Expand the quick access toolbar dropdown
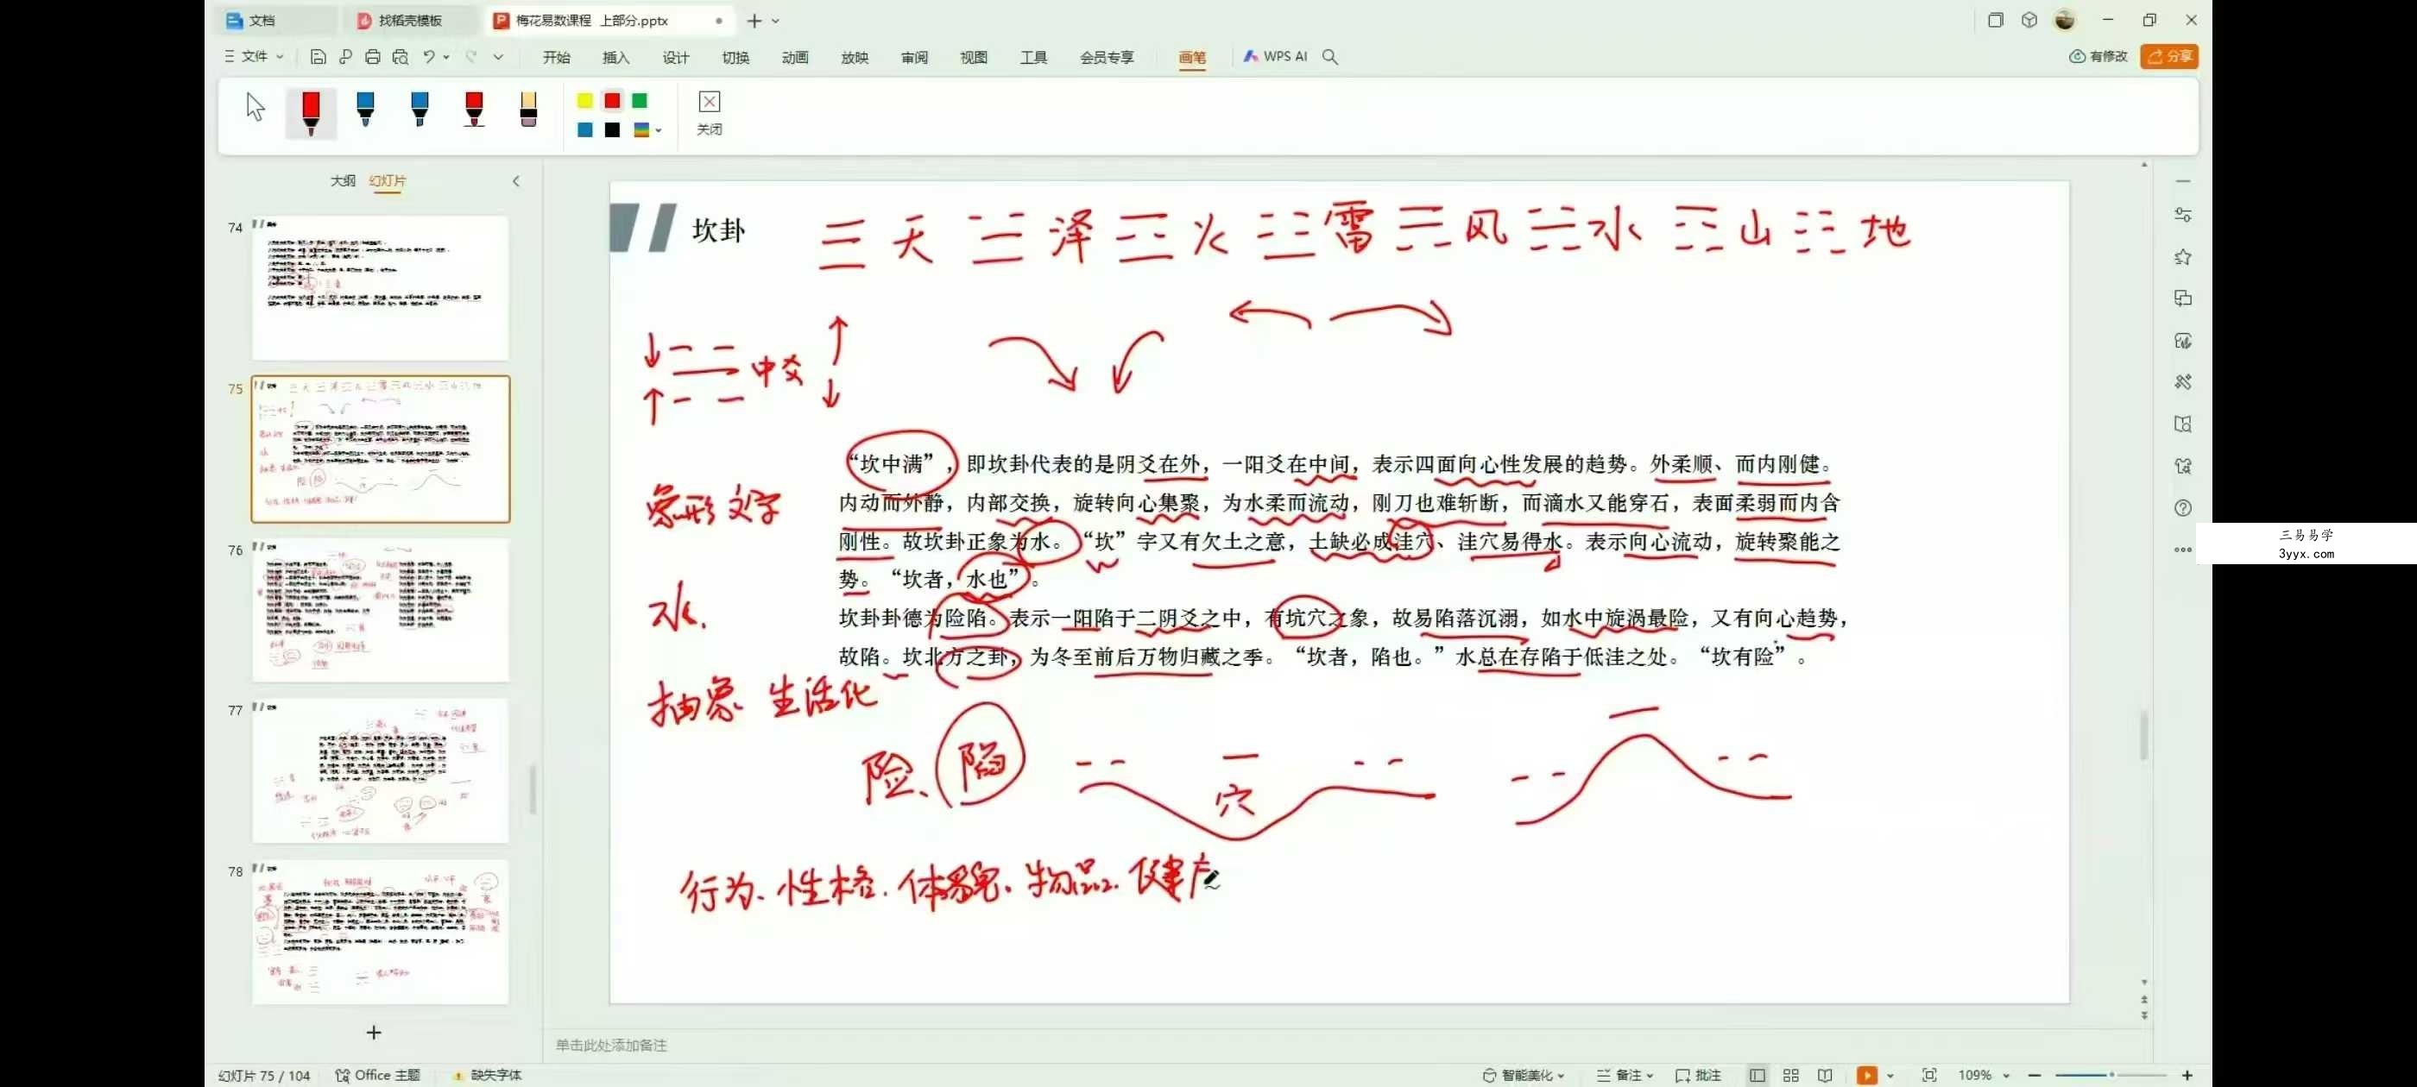Image resolution: width=2417 pixels, height=1087 pixels. [498, 57]
